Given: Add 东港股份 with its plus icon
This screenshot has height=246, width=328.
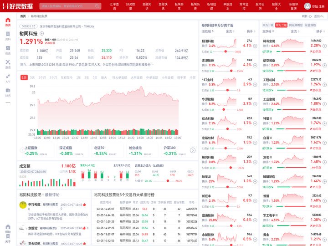Looking at the screenshot, I should point(255,65).
